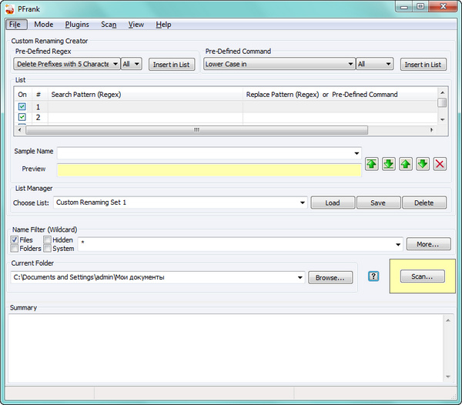Toggle the checkbox for list row 1
The image size is (462, 405).
click(22, 107)
